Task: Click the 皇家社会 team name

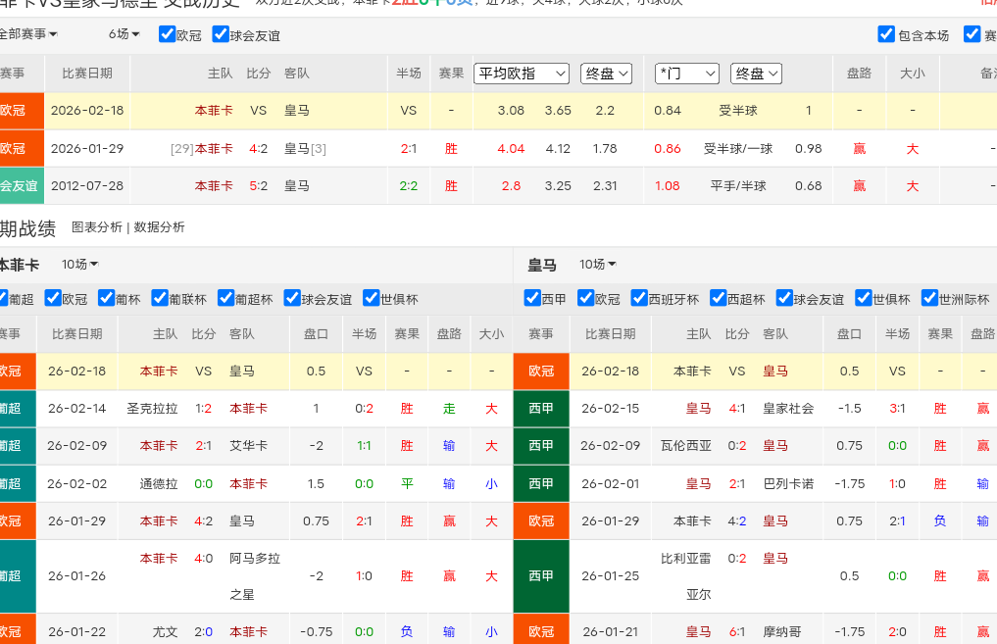Action: pos(788,409)
